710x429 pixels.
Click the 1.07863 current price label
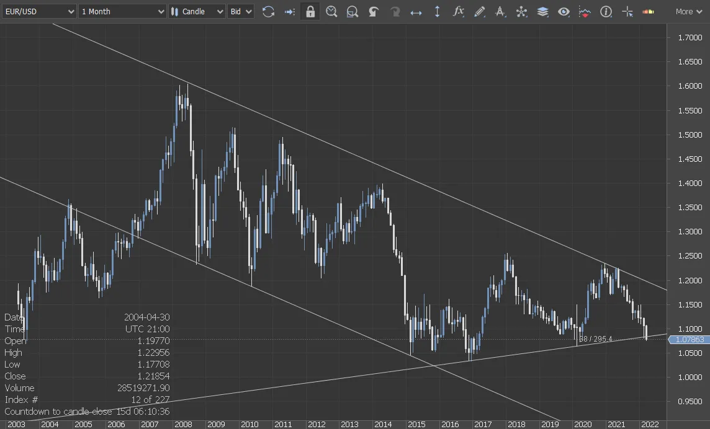[689, 339]
